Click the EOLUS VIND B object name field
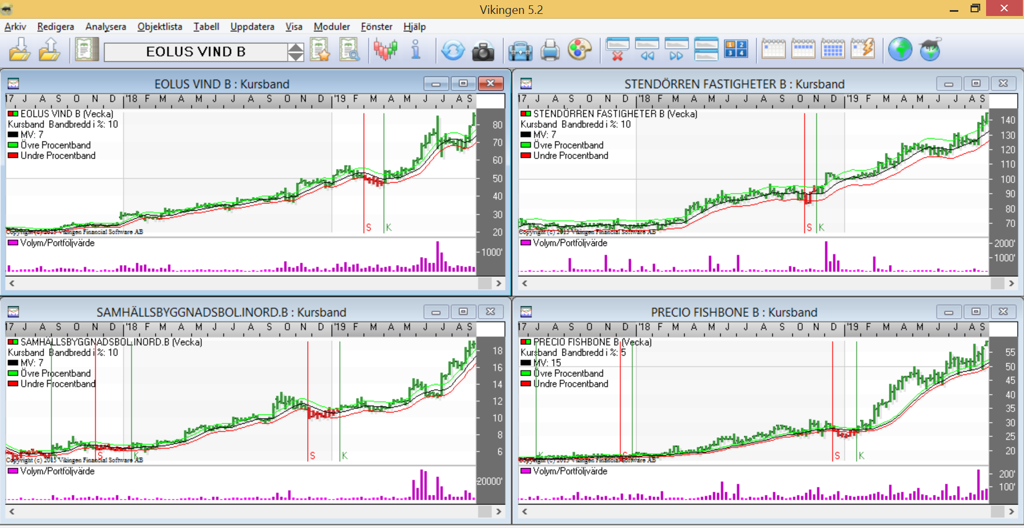1024x528 pixels. tap(196, 52)
